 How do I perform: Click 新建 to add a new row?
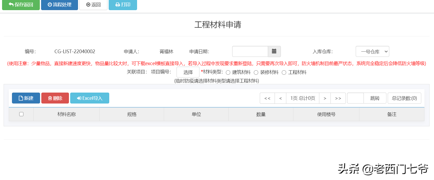click(x=26, y=98)
